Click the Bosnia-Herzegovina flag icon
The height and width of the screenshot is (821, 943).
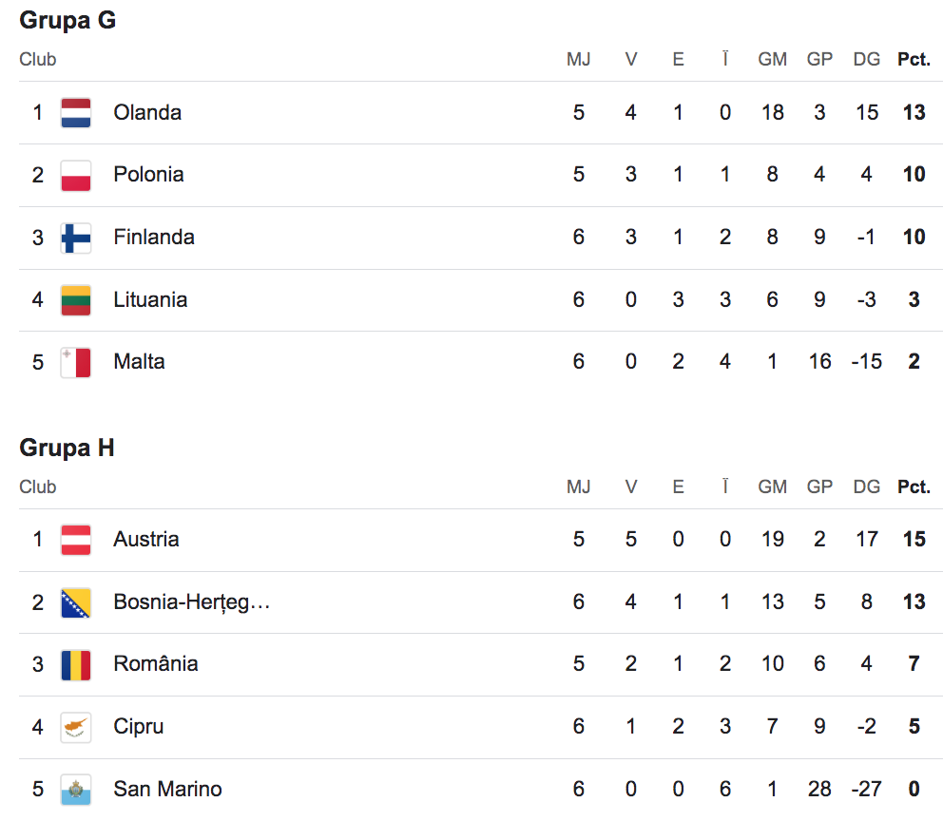(x=76, y=602)
